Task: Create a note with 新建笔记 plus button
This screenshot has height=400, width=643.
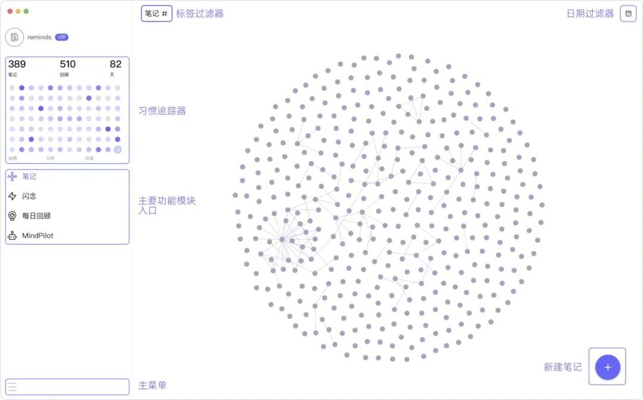Action: click(x=607, y=367)
